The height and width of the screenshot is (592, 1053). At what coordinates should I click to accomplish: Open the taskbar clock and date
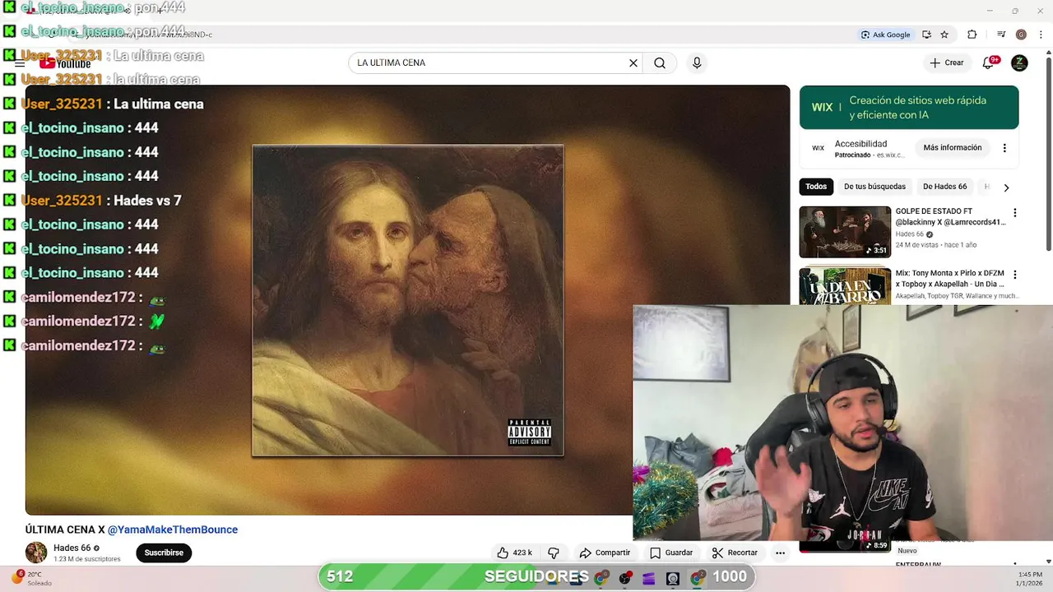pyautogui.click(x=1030, y=579)
